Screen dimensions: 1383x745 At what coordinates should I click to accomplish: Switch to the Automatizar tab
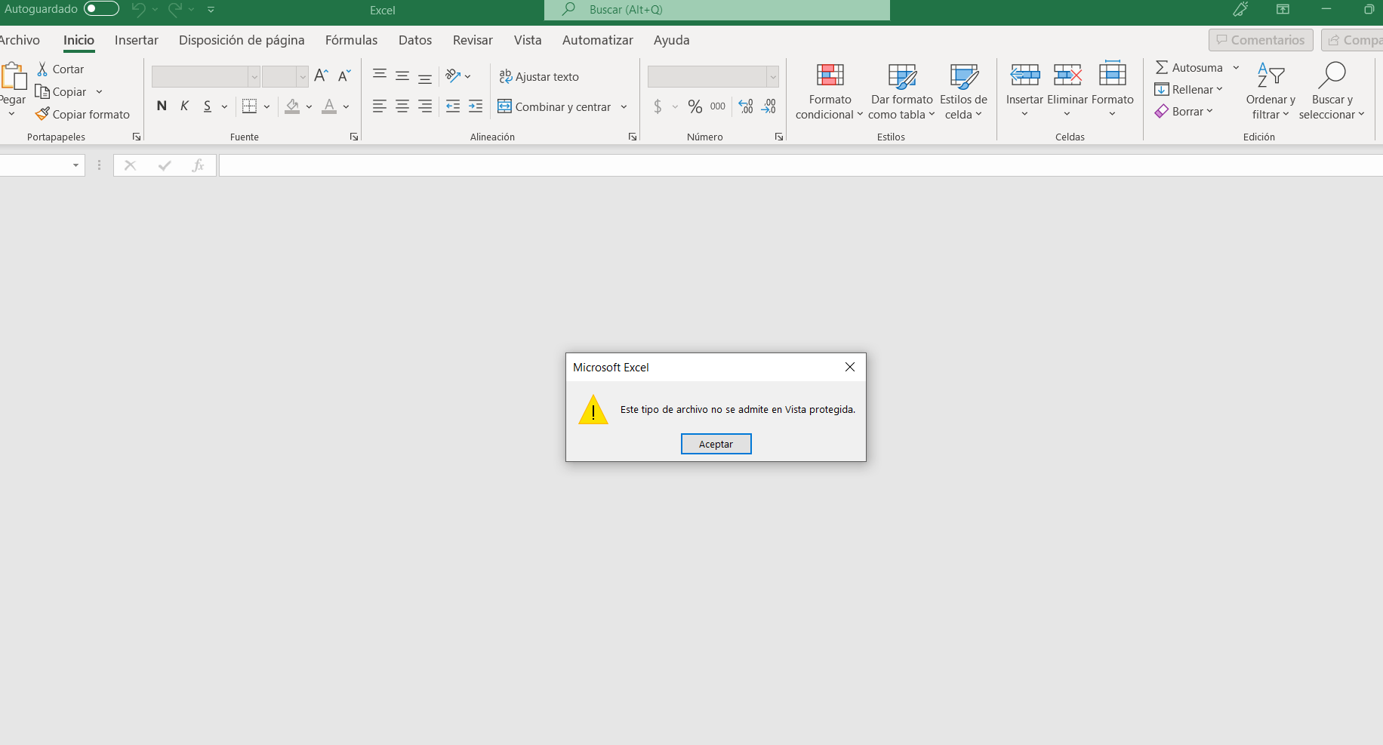[x=598, y=40]
